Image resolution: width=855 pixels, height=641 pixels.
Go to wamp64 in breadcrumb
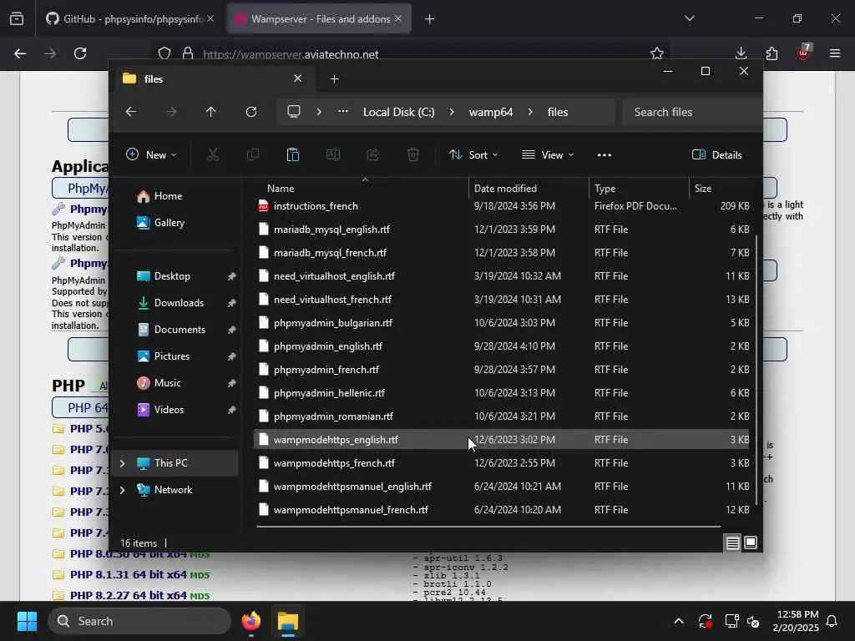tap(491, 112)
